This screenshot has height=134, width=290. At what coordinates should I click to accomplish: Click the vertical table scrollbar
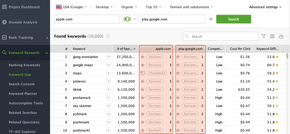point(287,56)
